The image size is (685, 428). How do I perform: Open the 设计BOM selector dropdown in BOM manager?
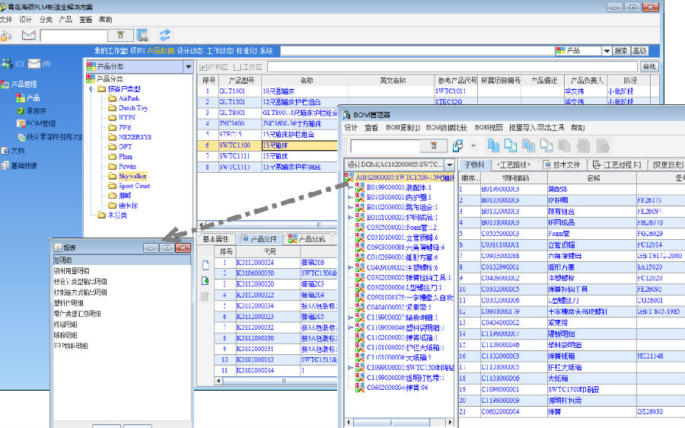coord(450,164)
